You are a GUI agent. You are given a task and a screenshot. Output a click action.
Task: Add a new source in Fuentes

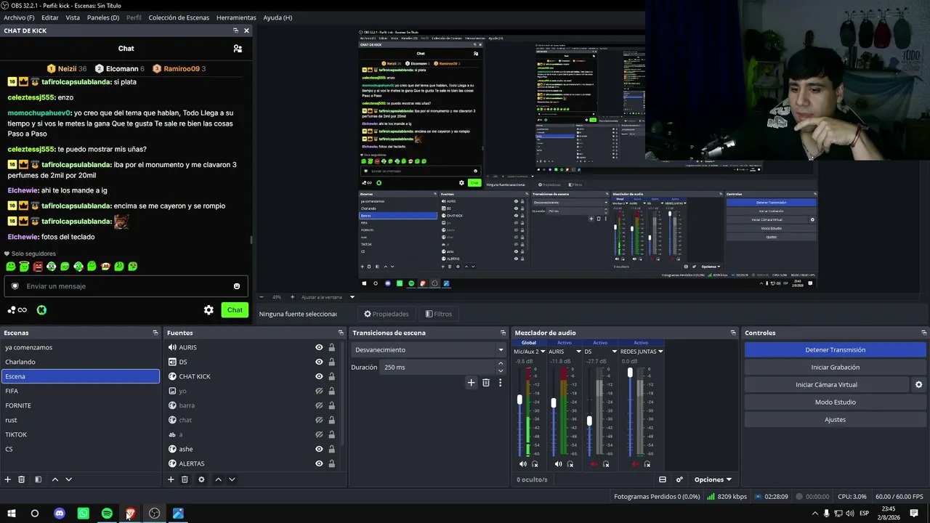coord(171,479)
